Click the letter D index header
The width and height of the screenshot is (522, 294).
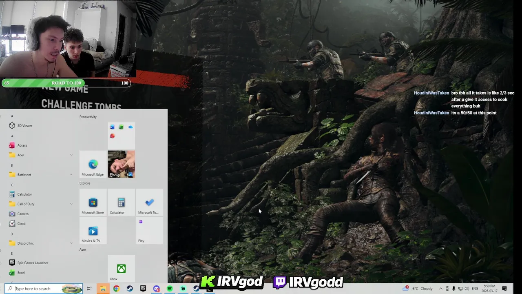12,234
